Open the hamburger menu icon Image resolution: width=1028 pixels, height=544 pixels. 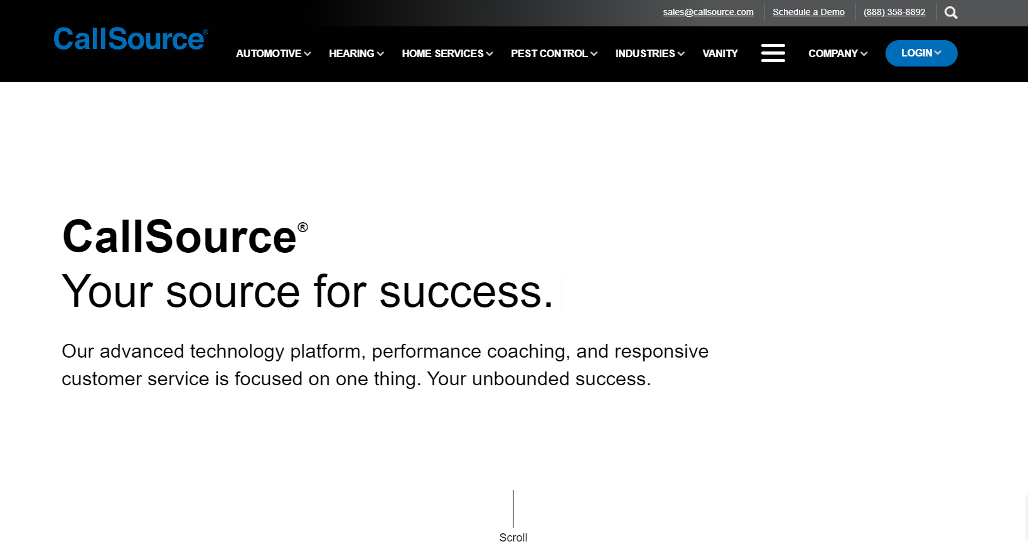click(773, 53)
